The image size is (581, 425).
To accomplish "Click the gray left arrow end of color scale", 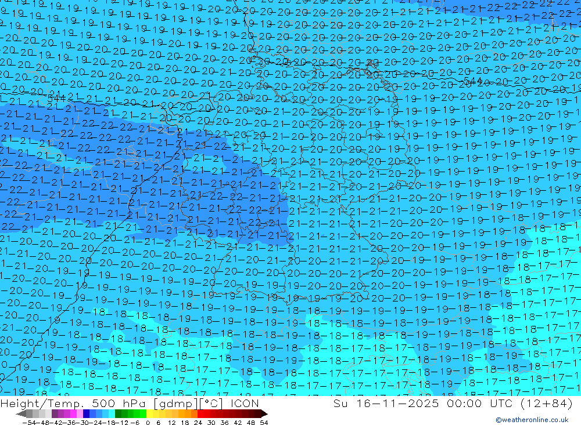I will pos(21,414).
